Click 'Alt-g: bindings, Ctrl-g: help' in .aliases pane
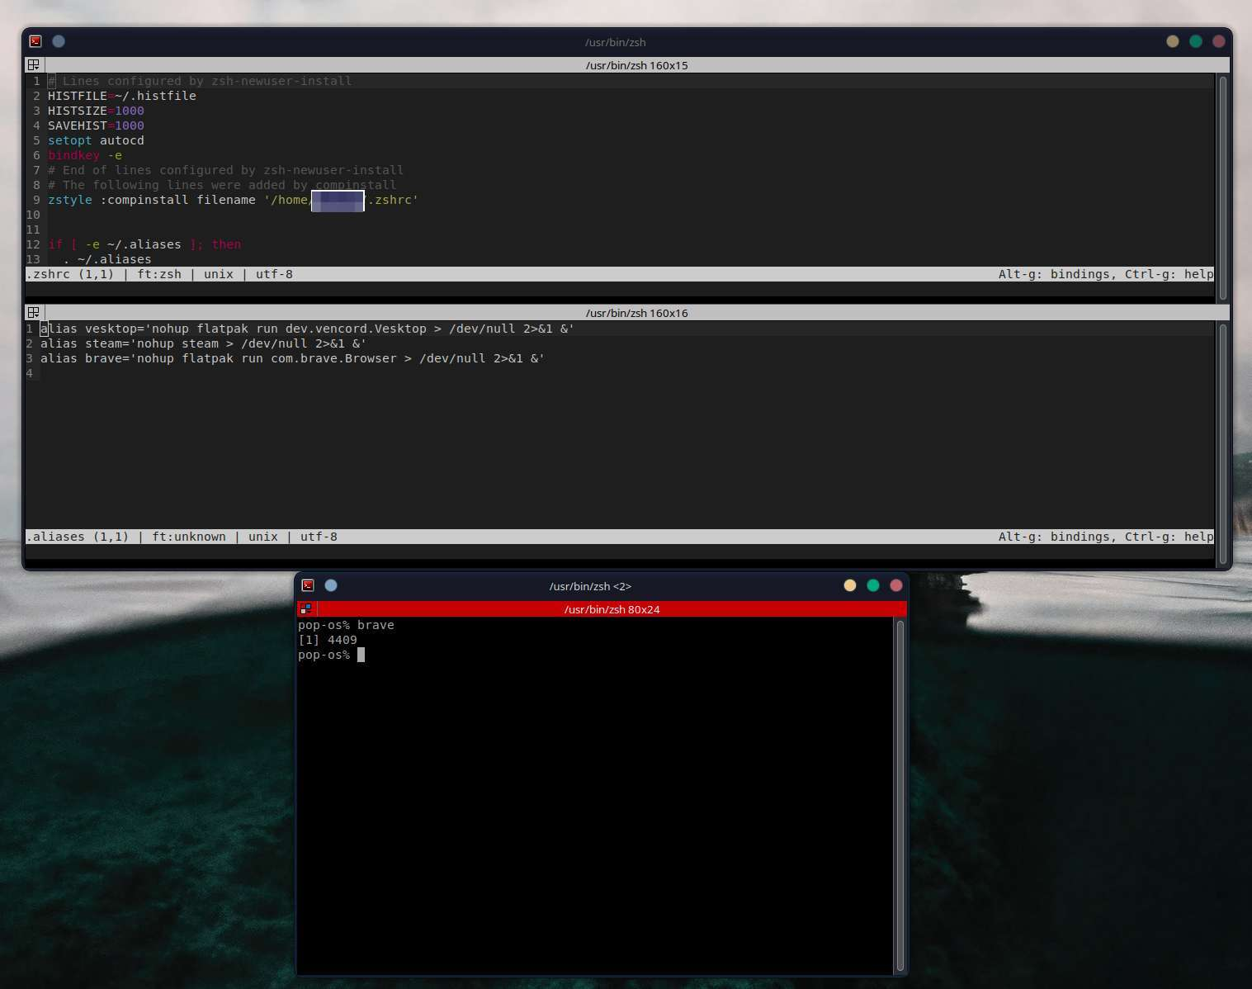The image size is (1252, 989). (x=1106, y=537)
